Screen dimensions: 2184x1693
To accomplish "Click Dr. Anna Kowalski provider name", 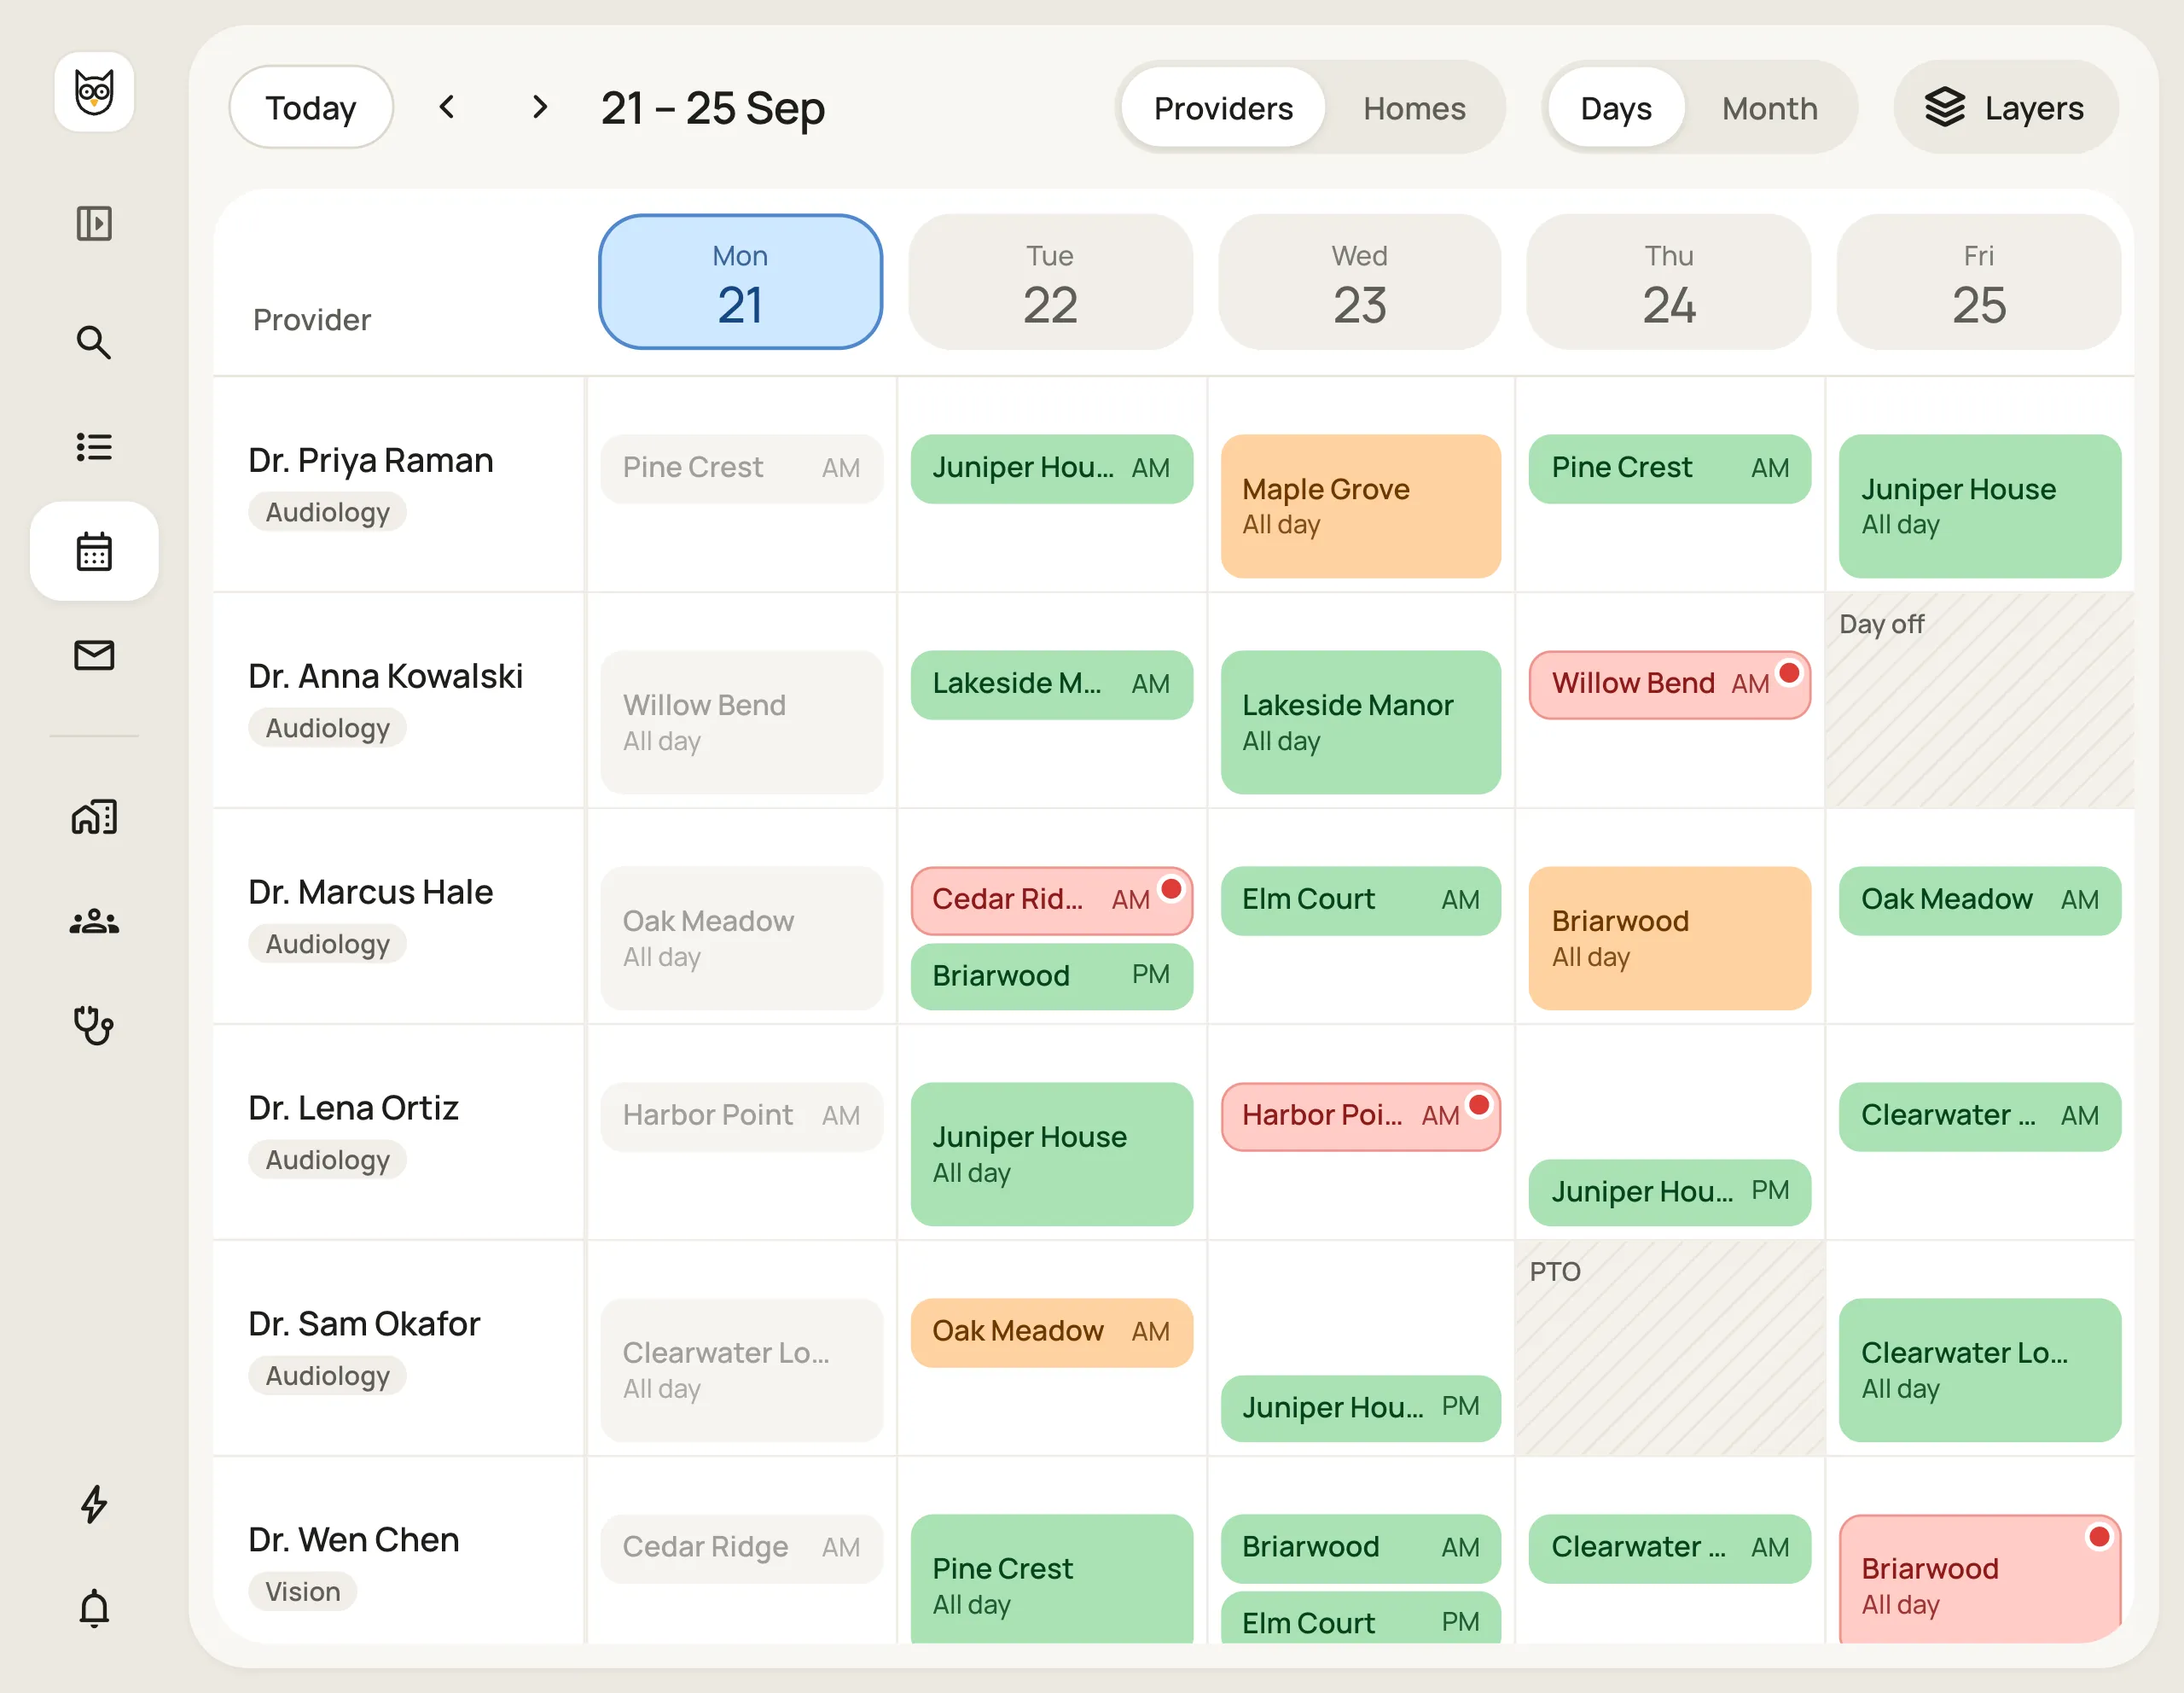I will pyautogui.click(x=385, y=676).
